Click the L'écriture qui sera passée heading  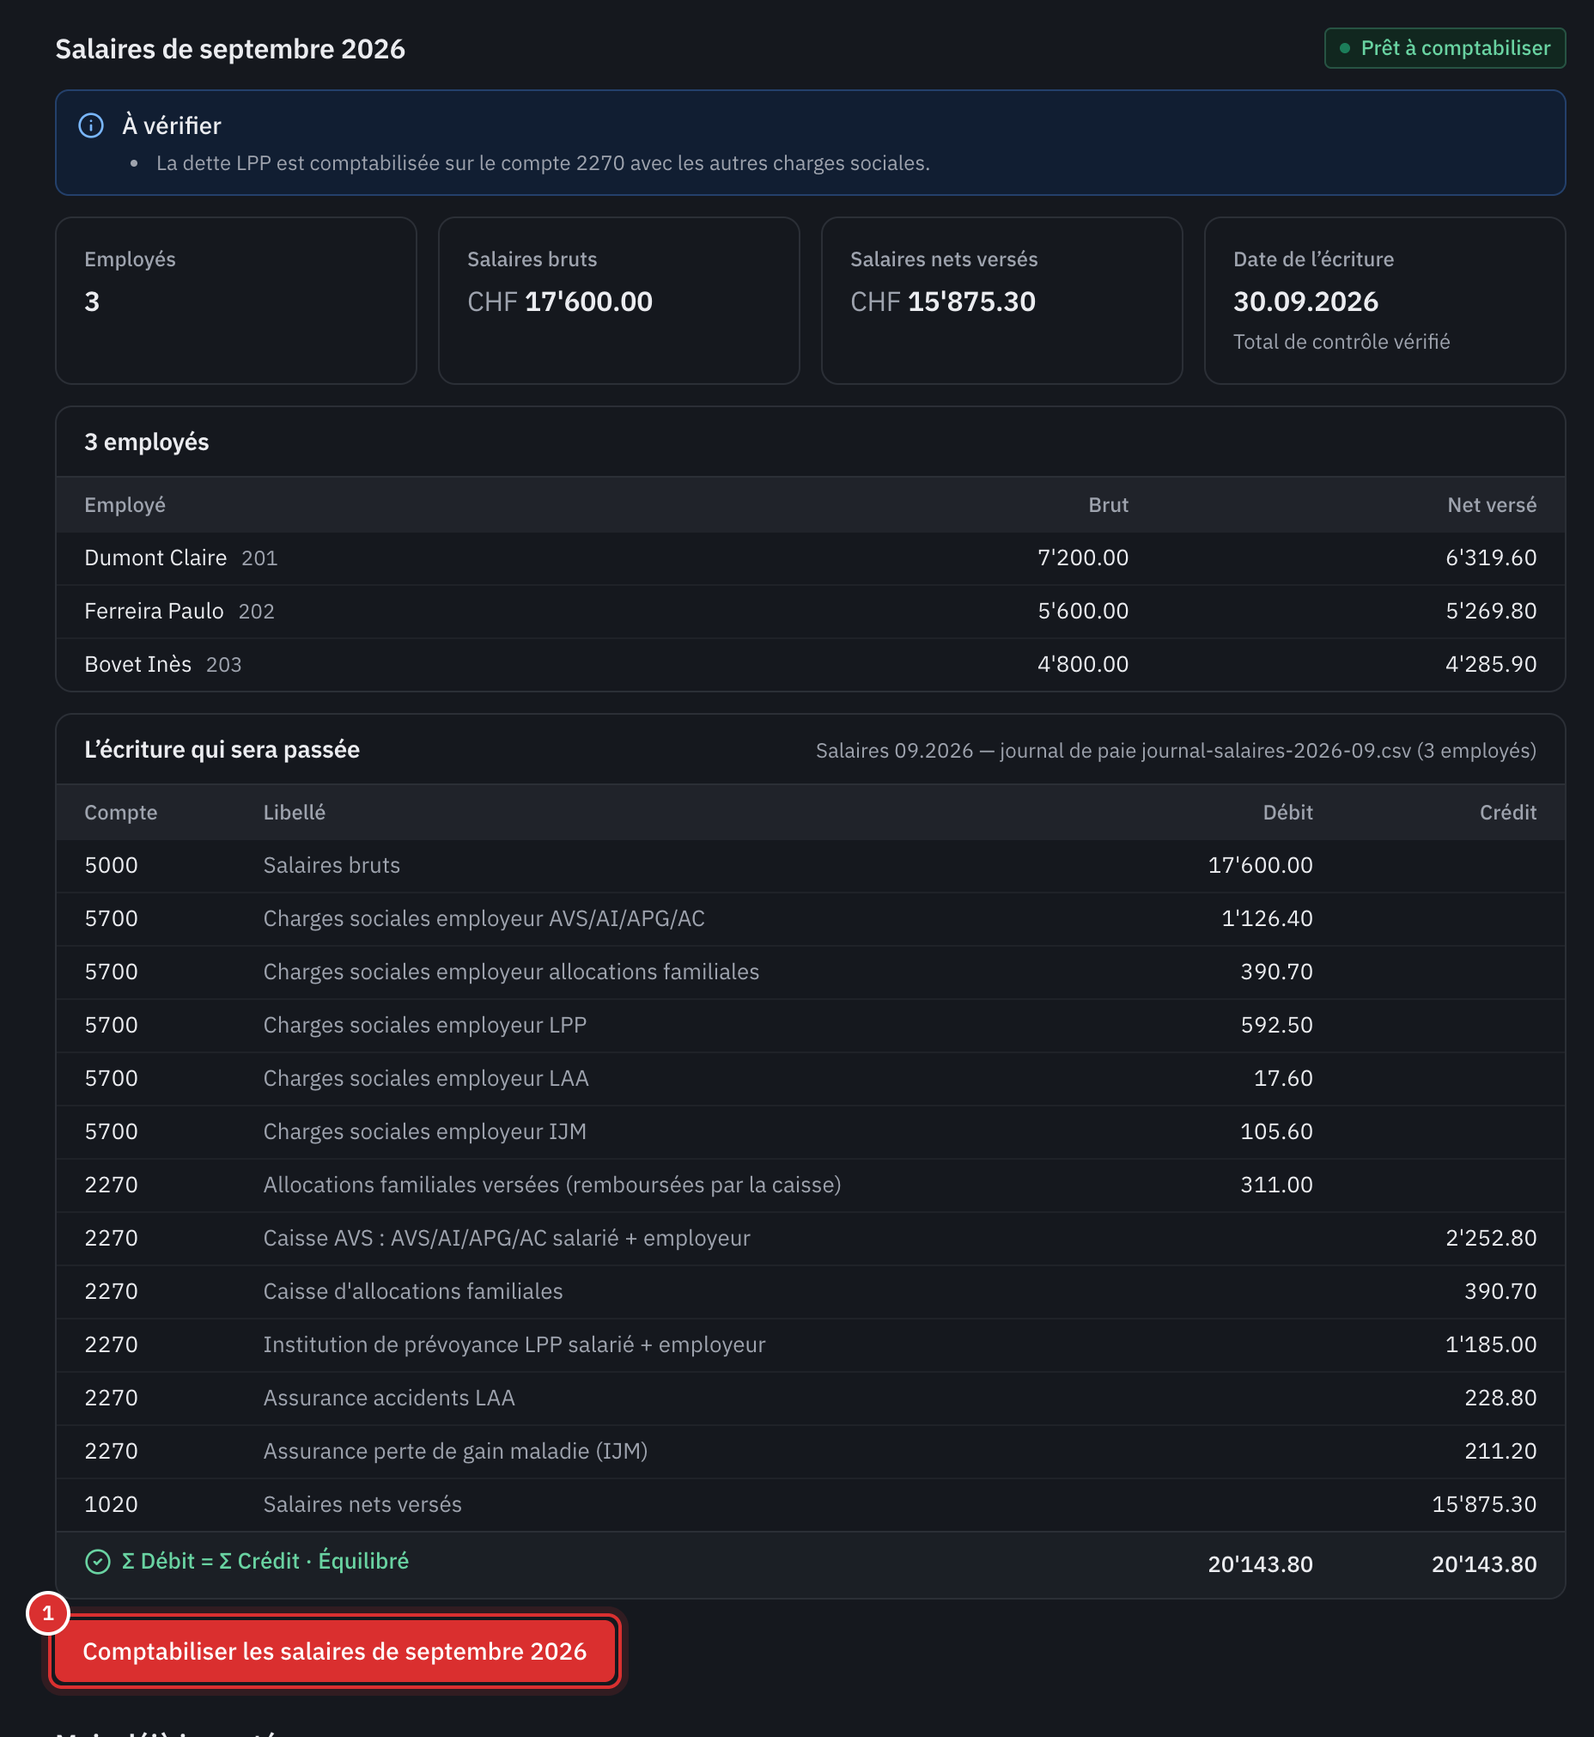(x=222, y=750)
